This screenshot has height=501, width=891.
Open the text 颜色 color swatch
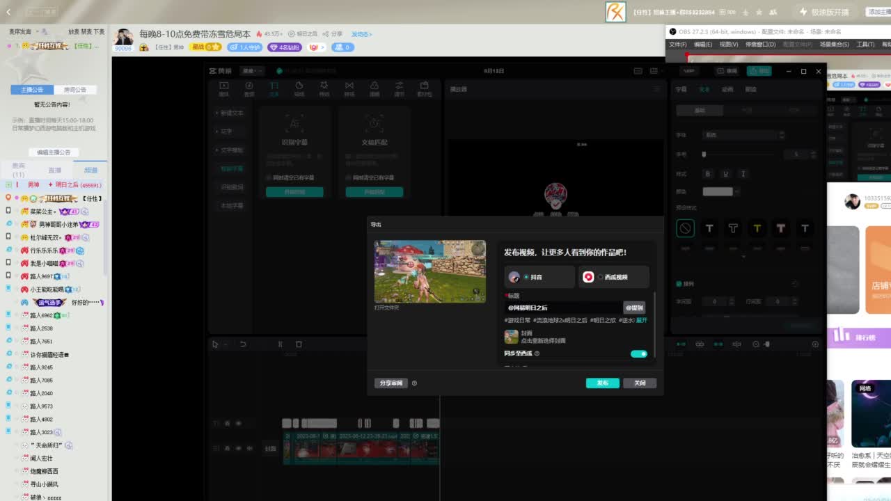[x=718, y=191]
